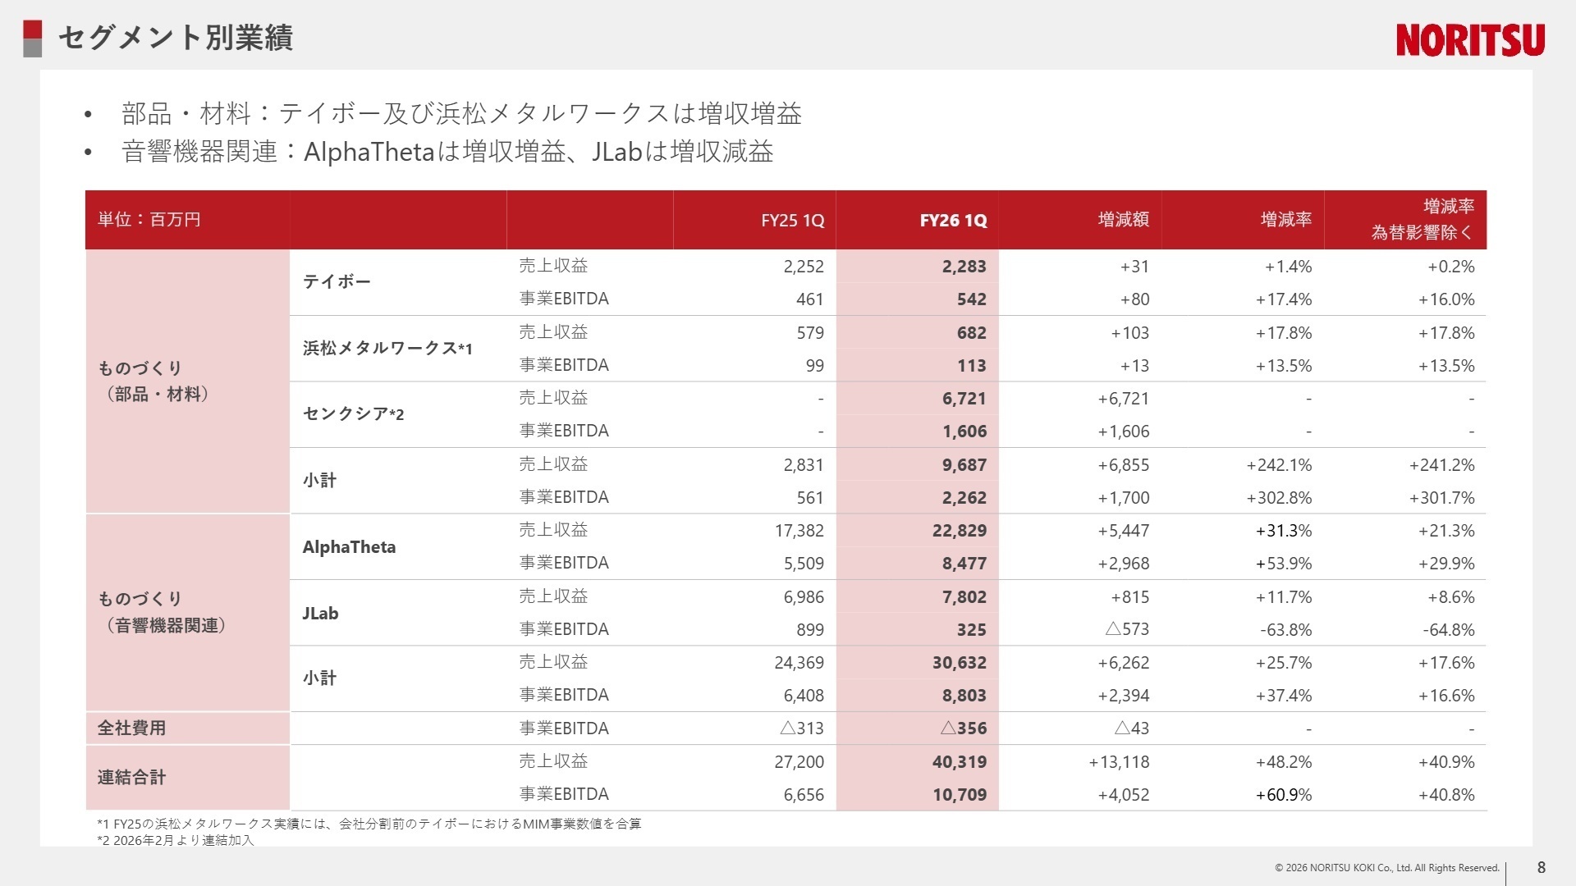This screenshot has height=886, width=1576.
Task: Click value 8,477 AlphaTheta EBITDA
Action: point(964,564)
